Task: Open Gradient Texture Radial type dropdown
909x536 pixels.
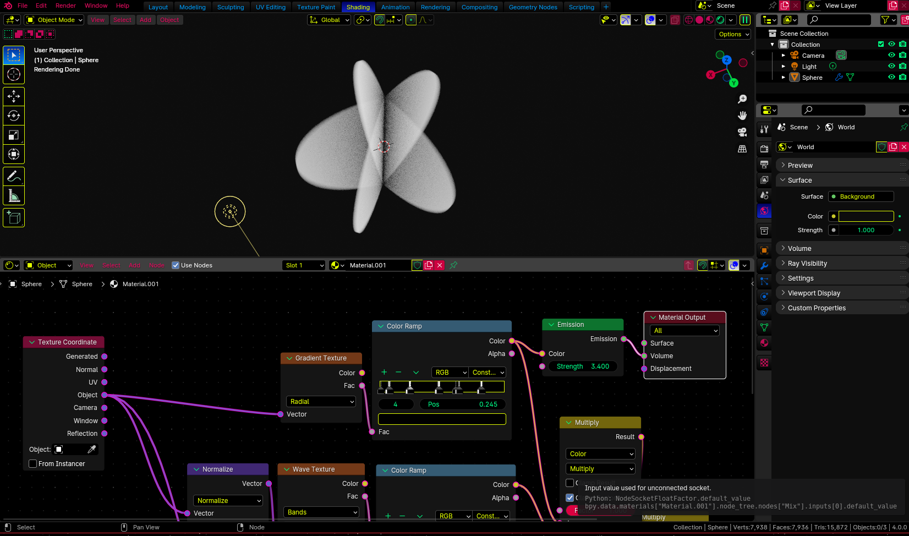Action: 321,402
